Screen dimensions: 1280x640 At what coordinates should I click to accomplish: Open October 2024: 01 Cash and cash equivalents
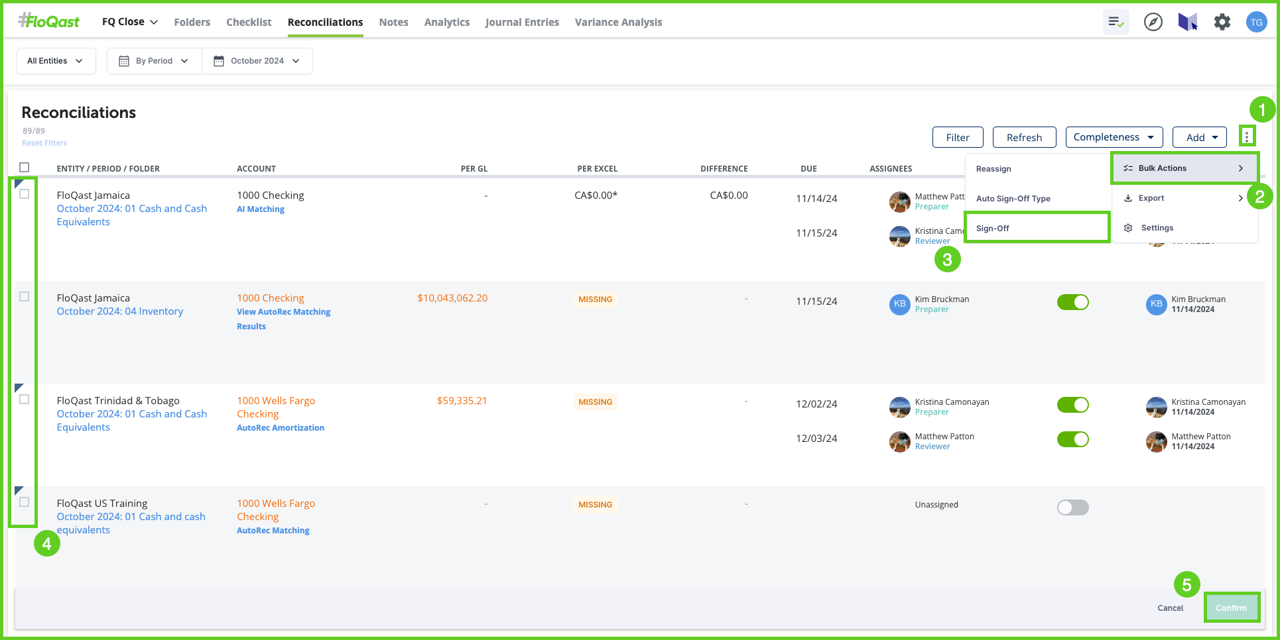click(x=131, y=523)
